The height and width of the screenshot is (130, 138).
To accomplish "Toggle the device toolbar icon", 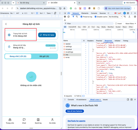I will point(68,13).
